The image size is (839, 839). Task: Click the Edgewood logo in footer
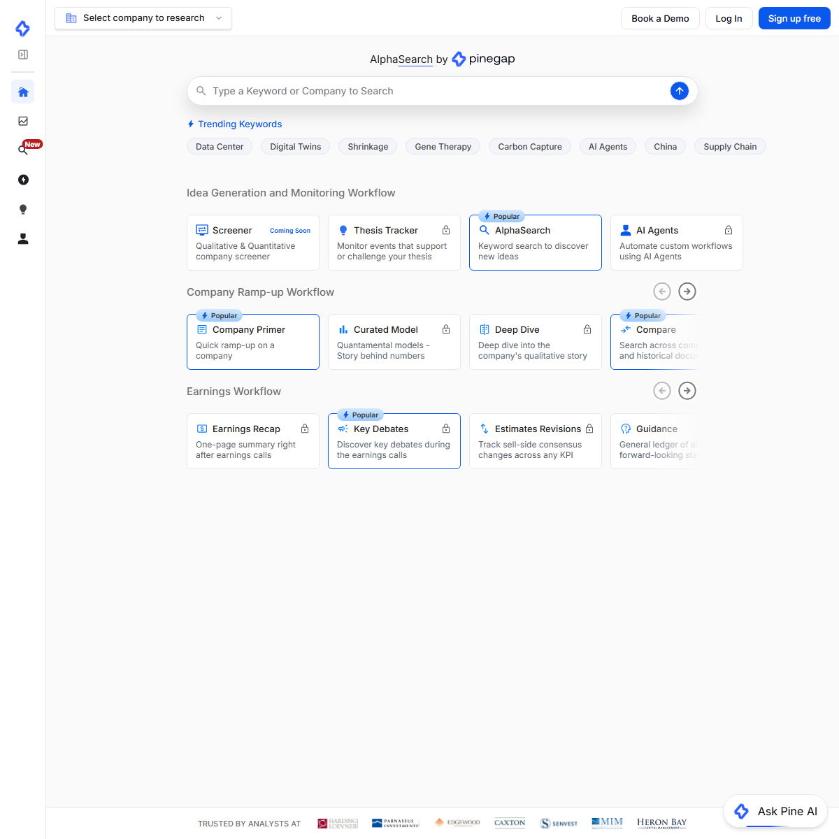[x=457, y=822]
